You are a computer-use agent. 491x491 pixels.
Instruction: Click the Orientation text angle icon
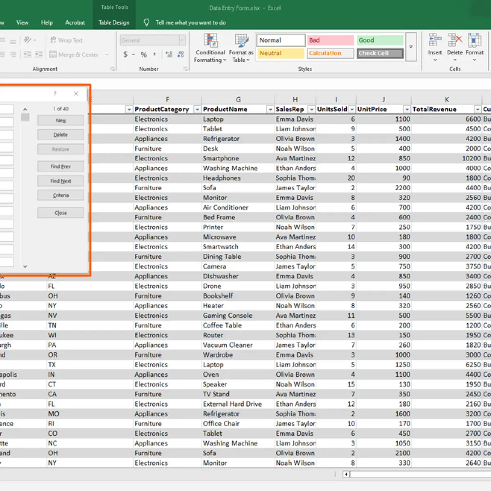27,40
